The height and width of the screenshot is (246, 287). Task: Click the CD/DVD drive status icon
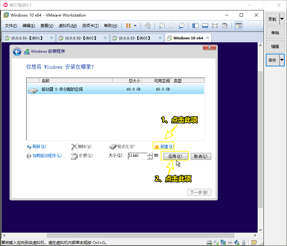point(216,242)
